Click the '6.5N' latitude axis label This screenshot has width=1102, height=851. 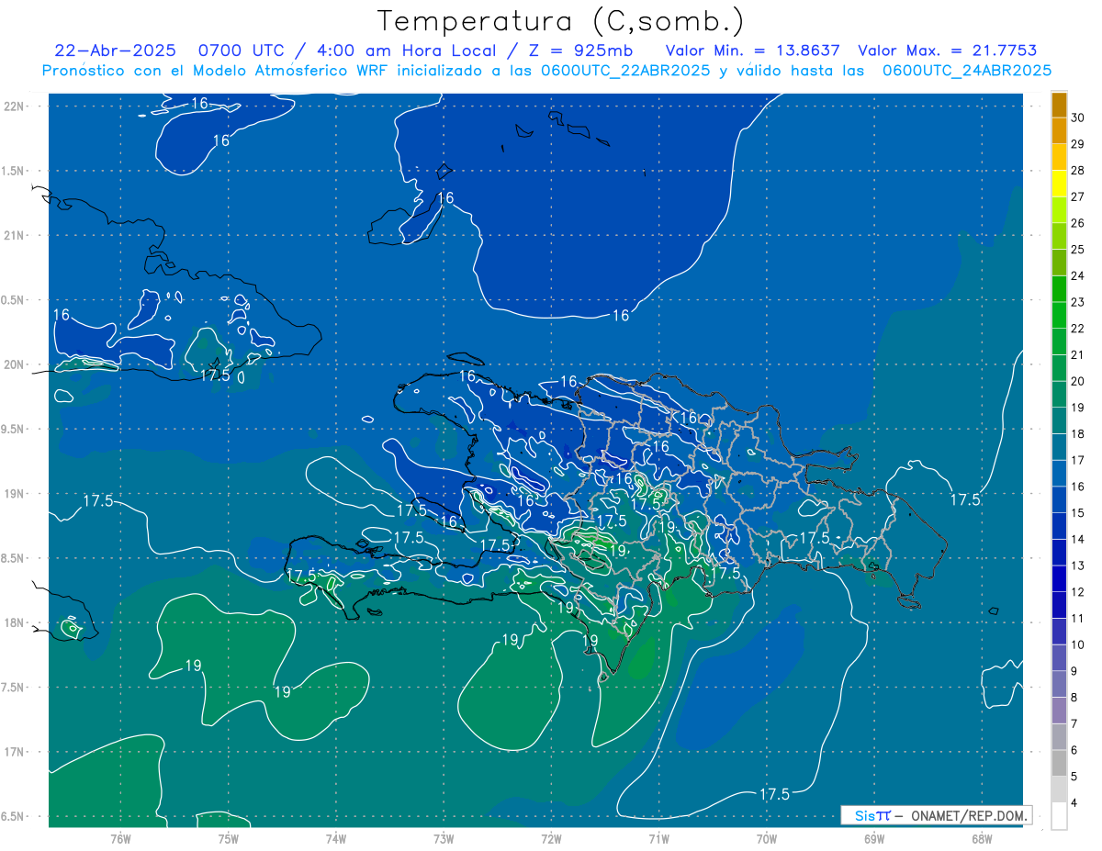14,816
